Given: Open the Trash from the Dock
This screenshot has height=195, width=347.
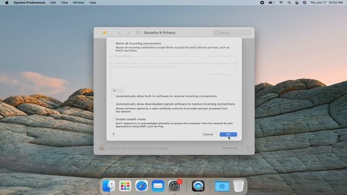Looking at the screenshot, I should pos(239,186).
